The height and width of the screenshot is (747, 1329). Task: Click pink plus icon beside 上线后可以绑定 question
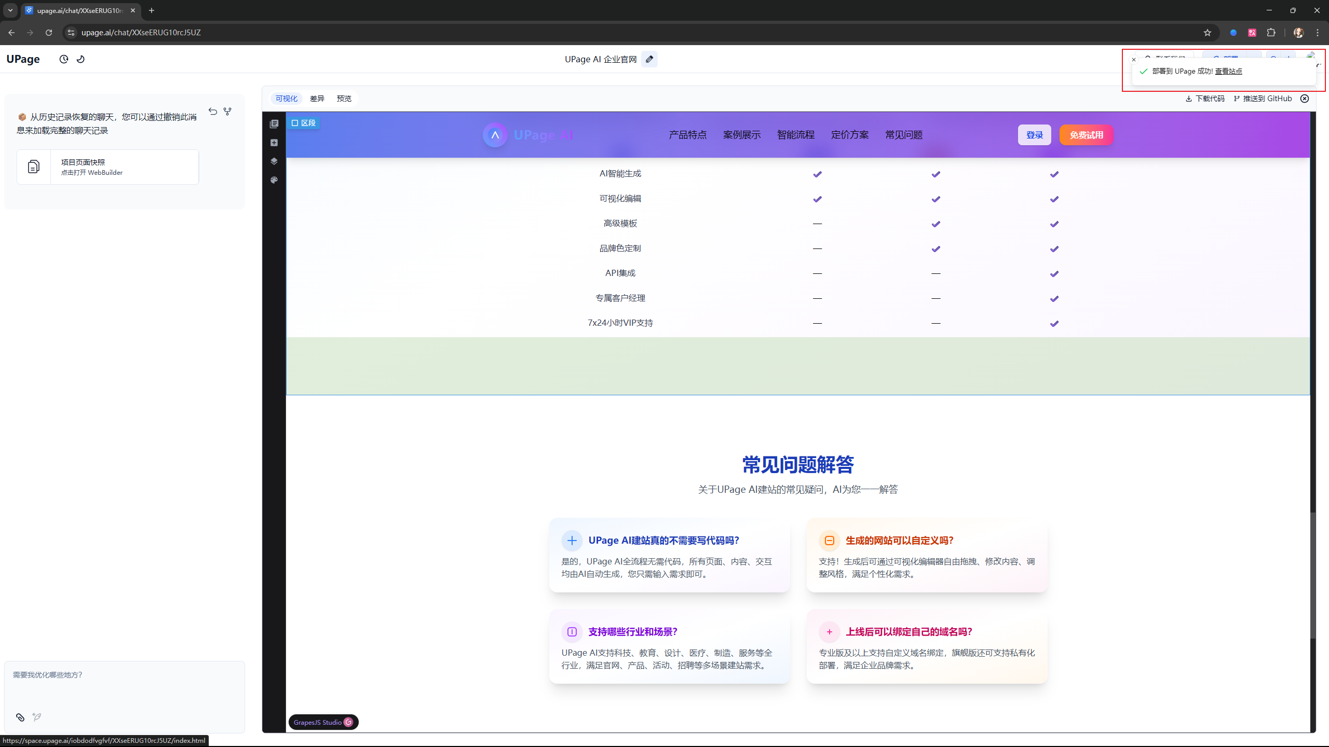coord(829,632)
